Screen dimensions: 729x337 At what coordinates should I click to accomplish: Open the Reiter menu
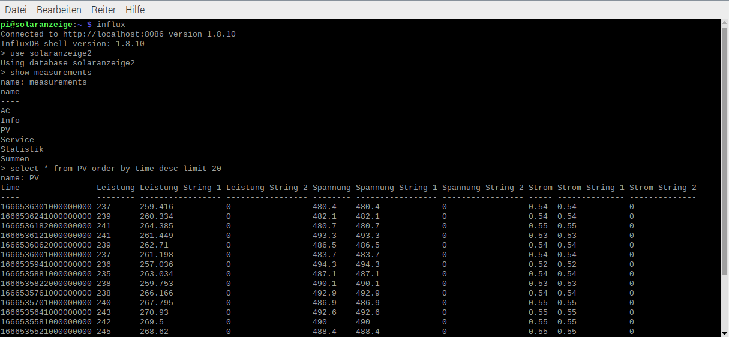point(104,10)
